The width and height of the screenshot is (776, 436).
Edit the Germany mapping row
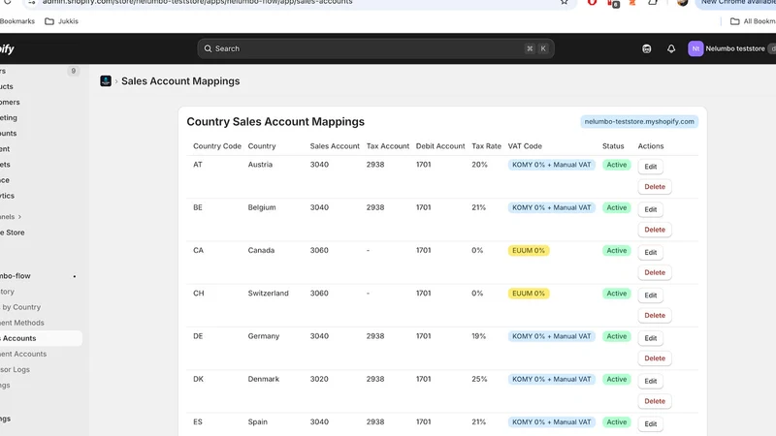coord(650,338)
